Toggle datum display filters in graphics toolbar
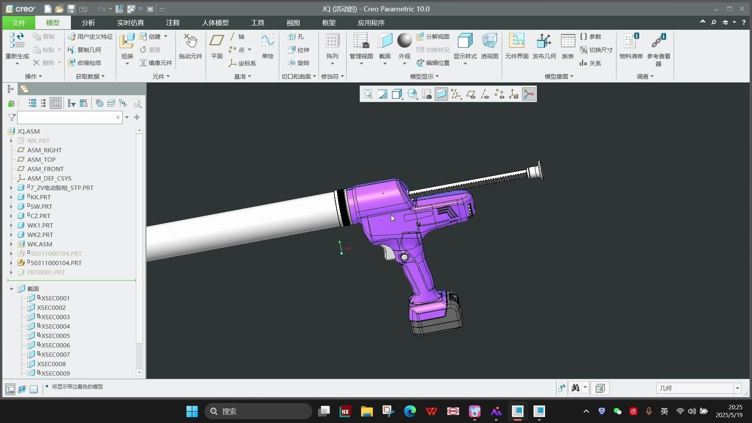The image size is (752, 423). (456, 94)
